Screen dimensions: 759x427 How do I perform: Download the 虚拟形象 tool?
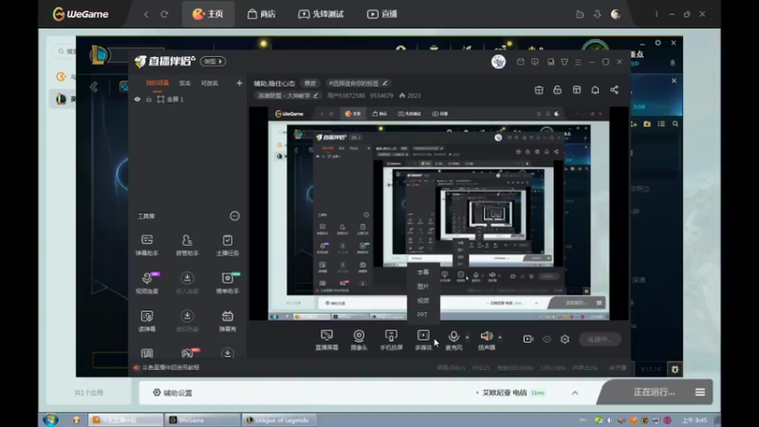point(187,321)
